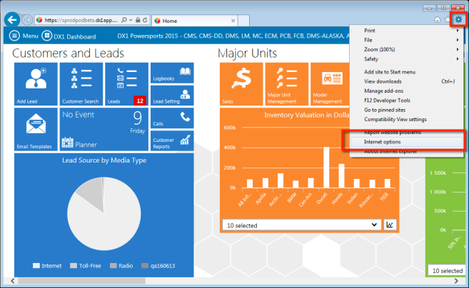Click the Customers and Leads heading
This screenshot has width=469, height=288.
[x=69, y=53]
